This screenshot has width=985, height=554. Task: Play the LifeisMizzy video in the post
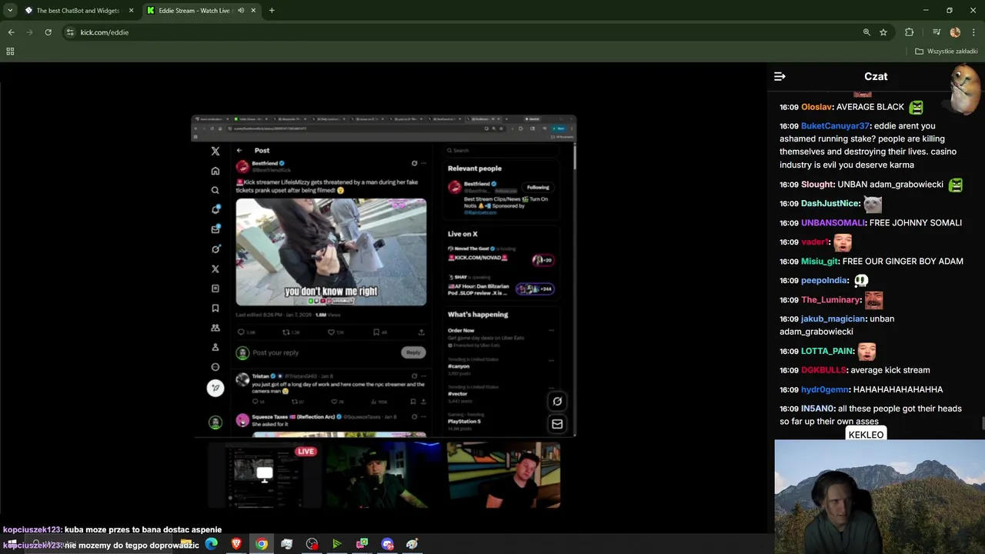tap(331, 252)
